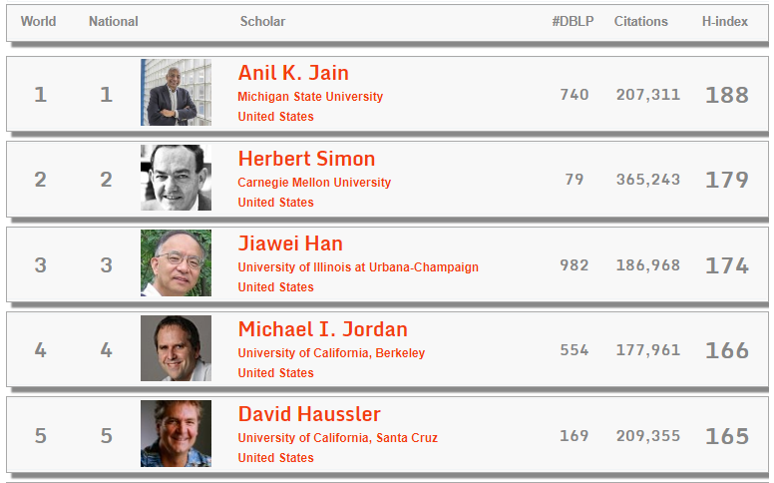
Task: Open Jiawei Han's portrait thumbnail
Action: [x=176, y=263]
